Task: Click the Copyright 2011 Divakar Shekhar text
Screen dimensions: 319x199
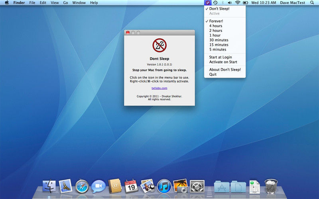Action: pyautogui.click(x=159, y=98)
